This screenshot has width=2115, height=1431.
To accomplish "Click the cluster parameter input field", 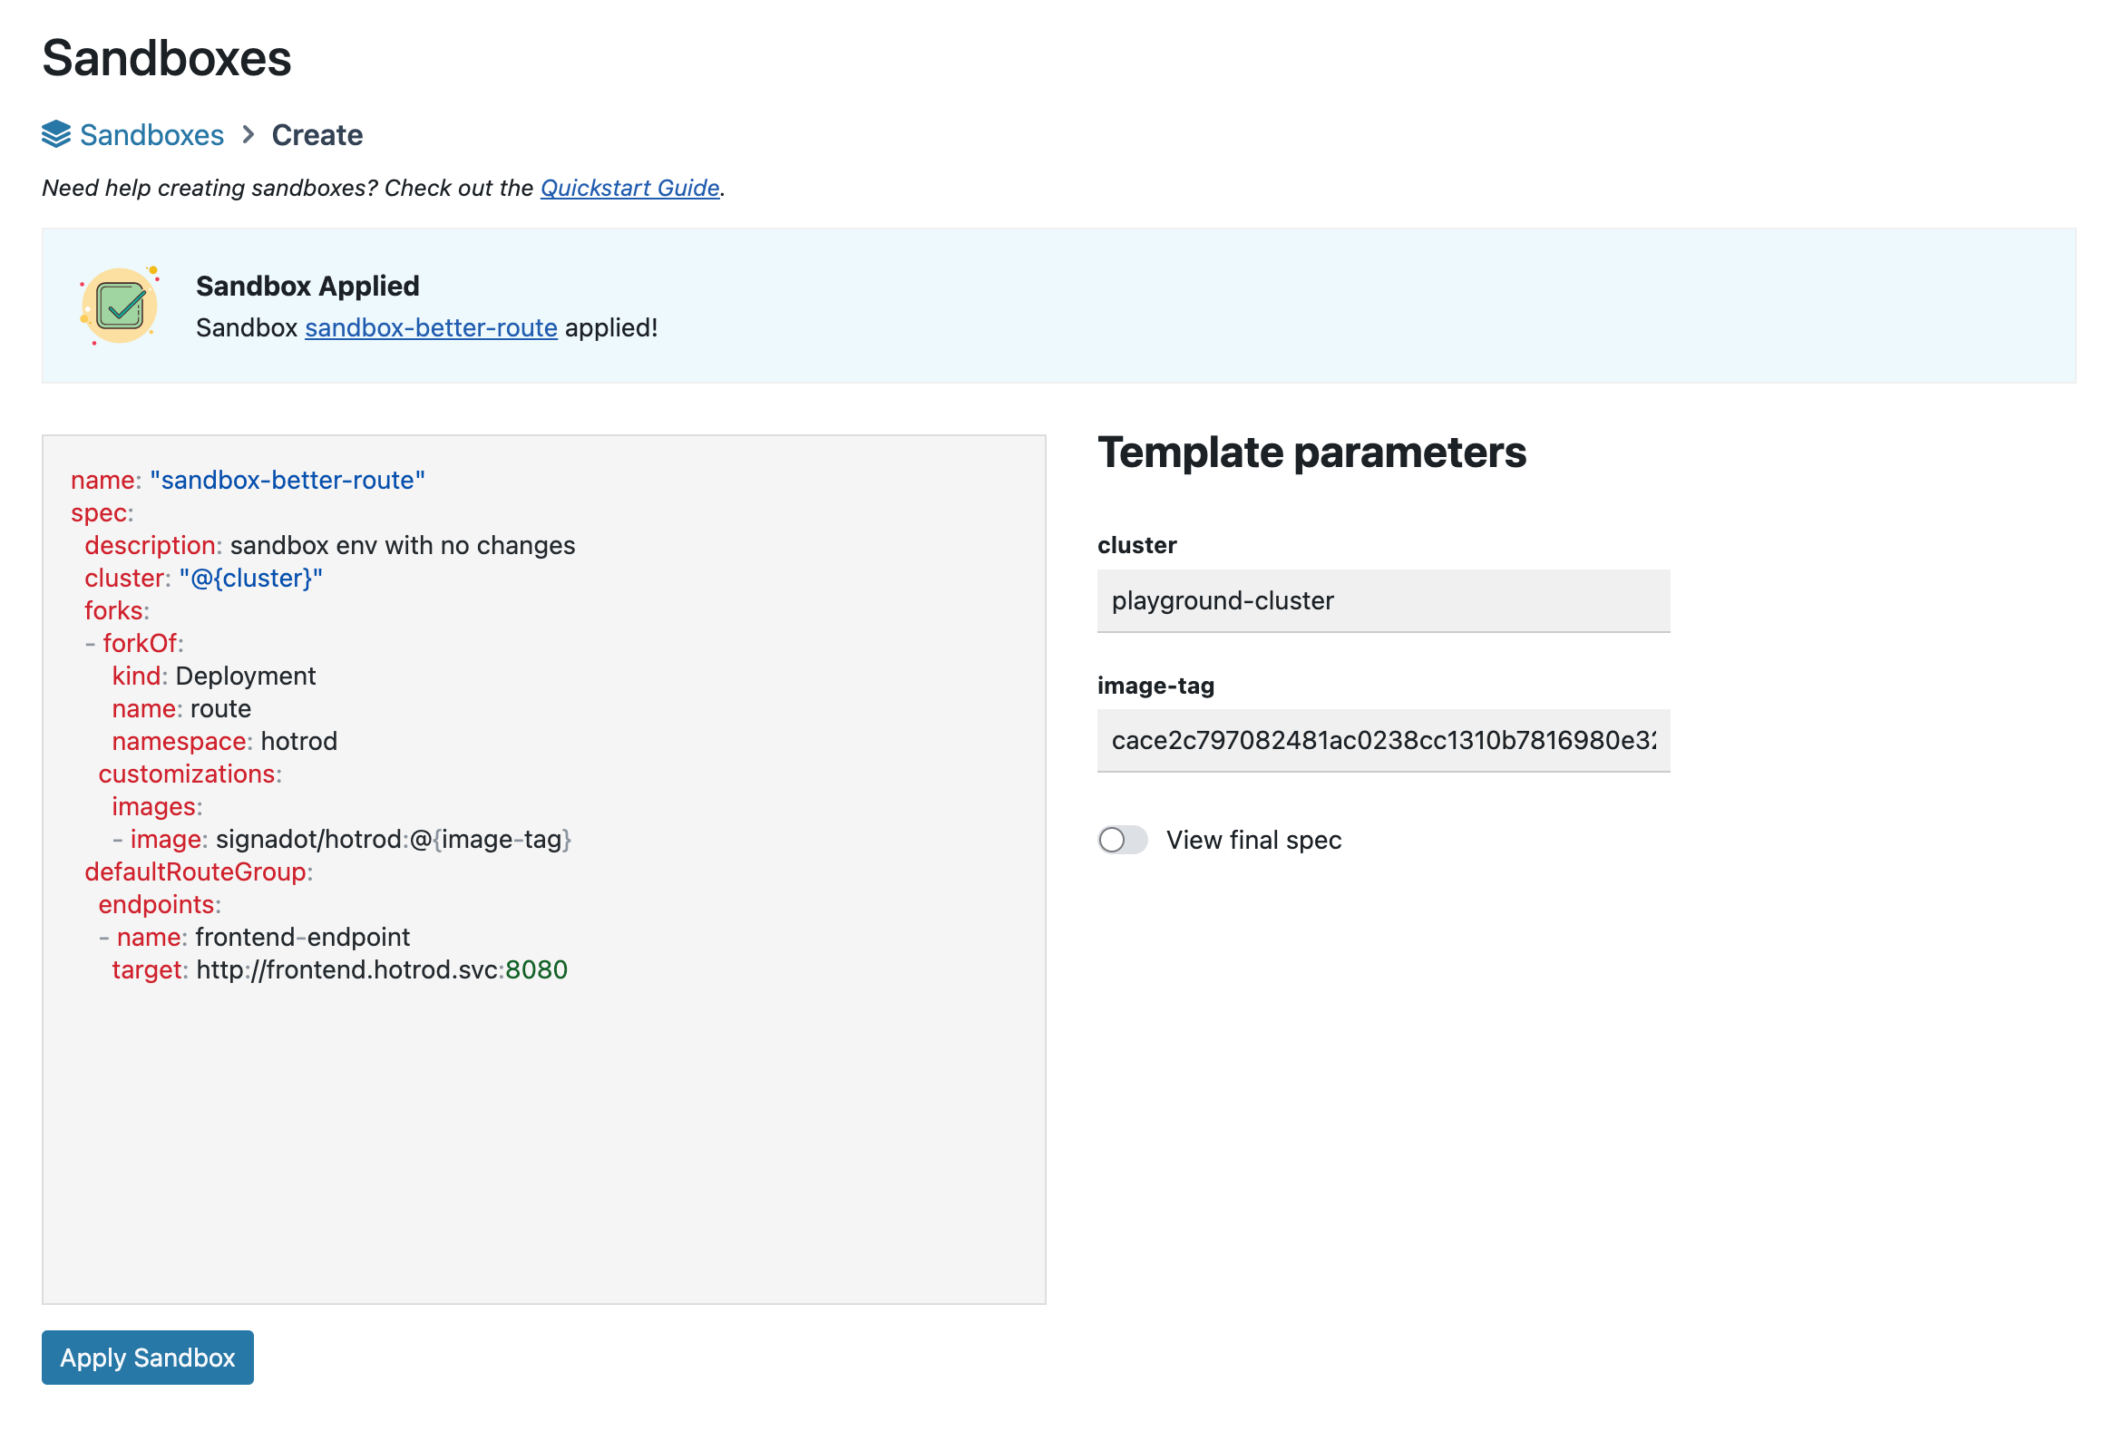I will (1382, 600).
